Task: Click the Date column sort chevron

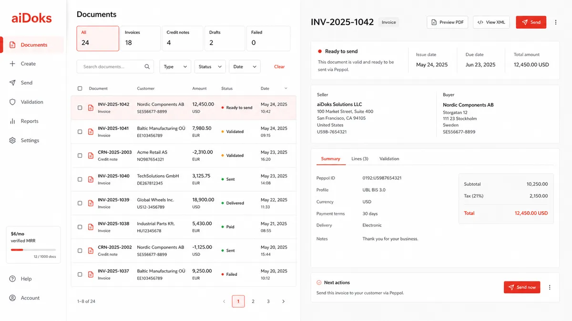Action: tap(286, 88)
